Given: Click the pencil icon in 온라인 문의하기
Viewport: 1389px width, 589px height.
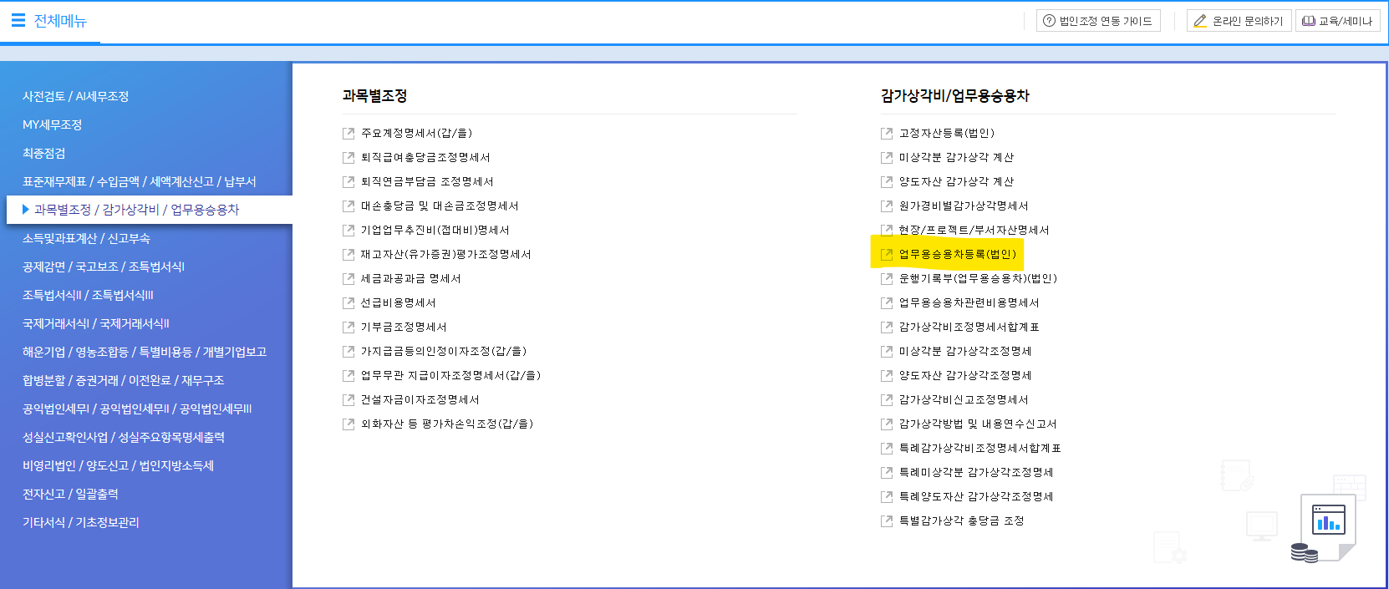Looking at the screenshot, I should [1200, 21].
